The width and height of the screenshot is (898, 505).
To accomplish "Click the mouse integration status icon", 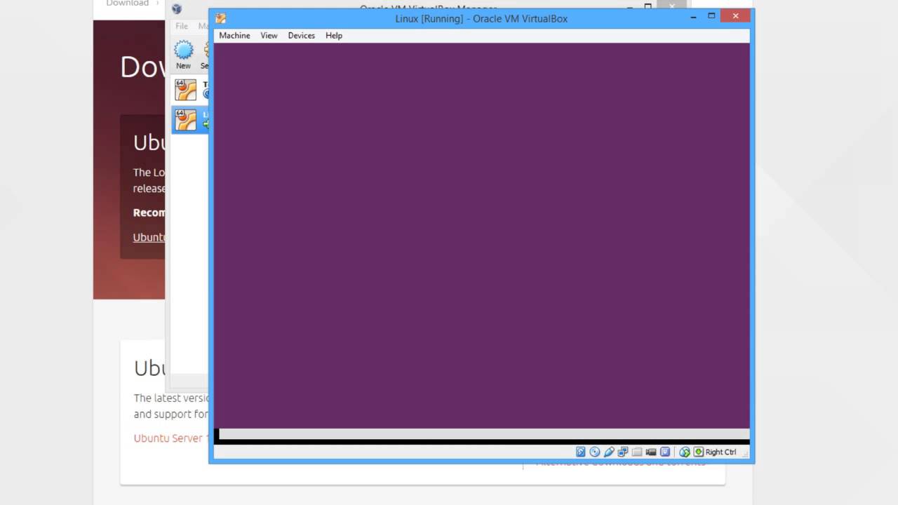I will [685, 452].
